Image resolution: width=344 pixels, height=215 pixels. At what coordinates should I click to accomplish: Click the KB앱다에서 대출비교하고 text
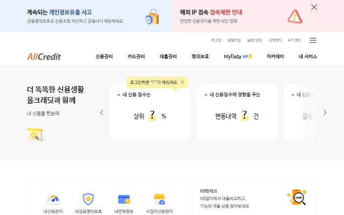coord(223,198)
